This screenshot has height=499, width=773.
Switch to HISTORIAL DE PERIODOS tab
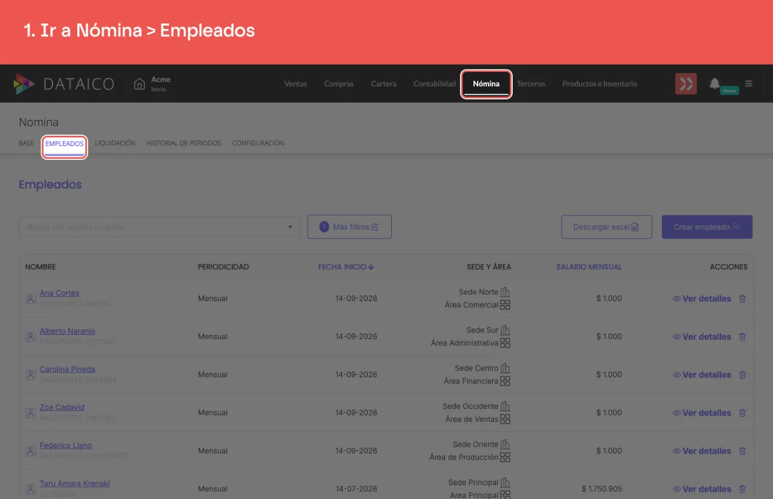(x=184, y=144)
